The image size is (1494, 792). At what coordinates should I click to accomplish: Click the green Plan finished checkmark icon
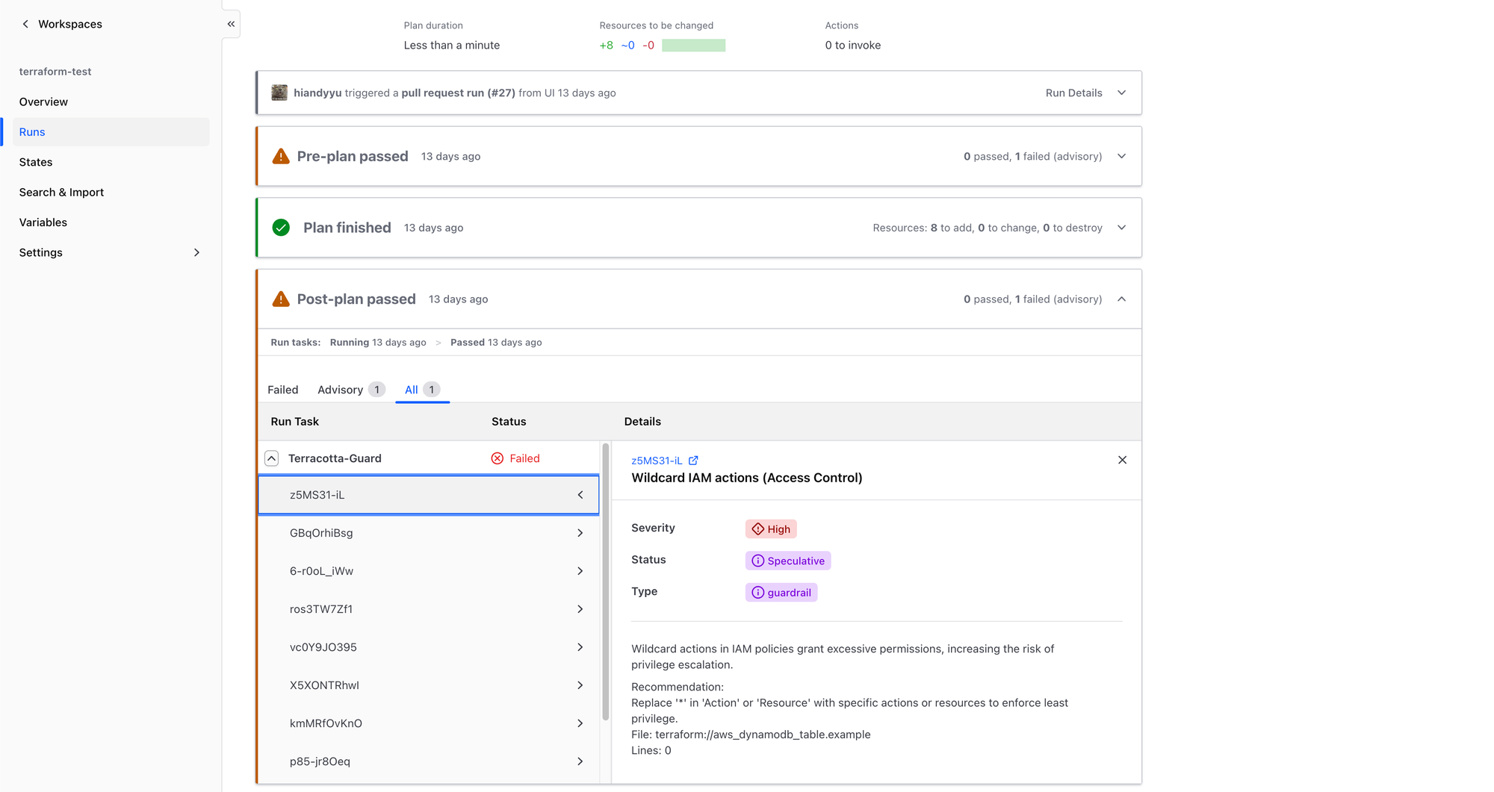click(281, 228)
